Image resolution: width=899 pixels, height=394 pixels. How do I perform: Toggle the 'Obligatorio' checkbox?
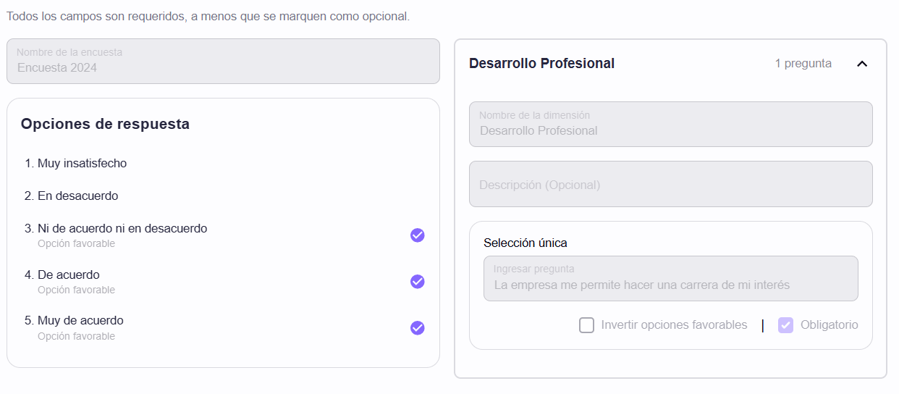point(785,325)
